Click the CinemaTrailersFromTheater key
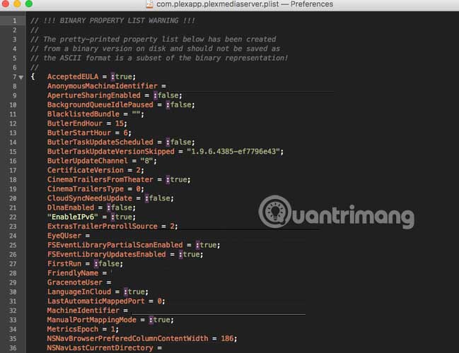The width and height of the screenshot is (459, 353). pyautogui.click(x=100, y=180)
